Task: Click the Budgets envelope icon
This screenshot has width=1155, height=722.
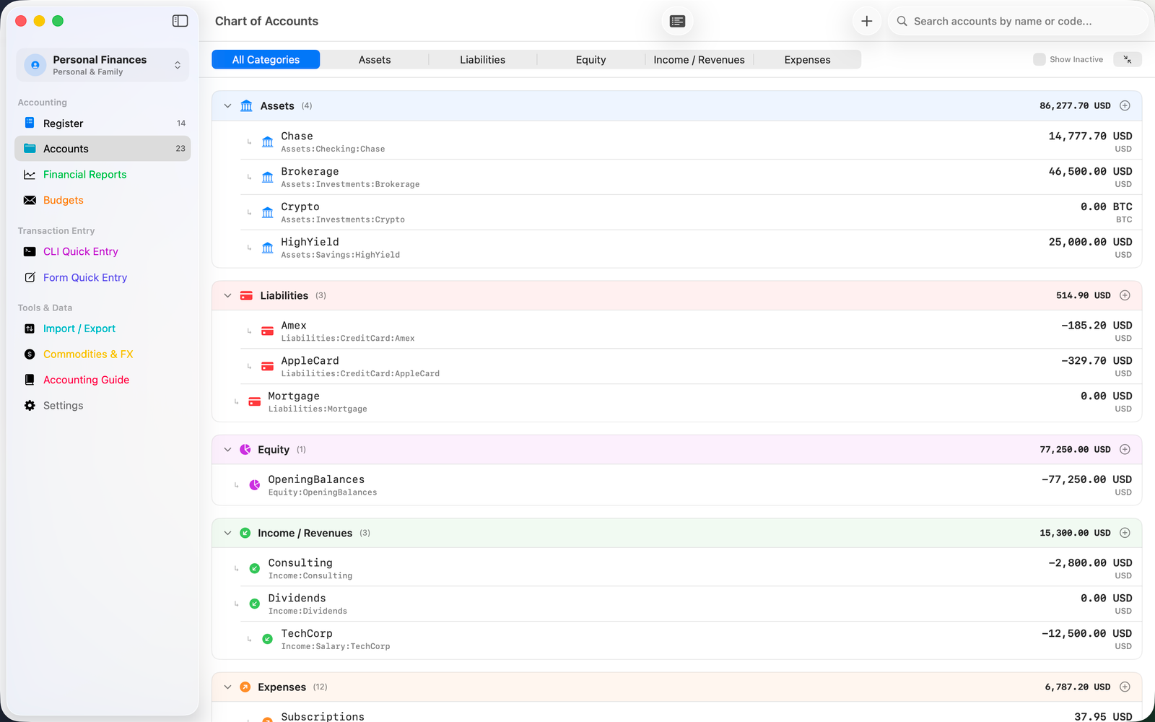Action: click(30, 200)
